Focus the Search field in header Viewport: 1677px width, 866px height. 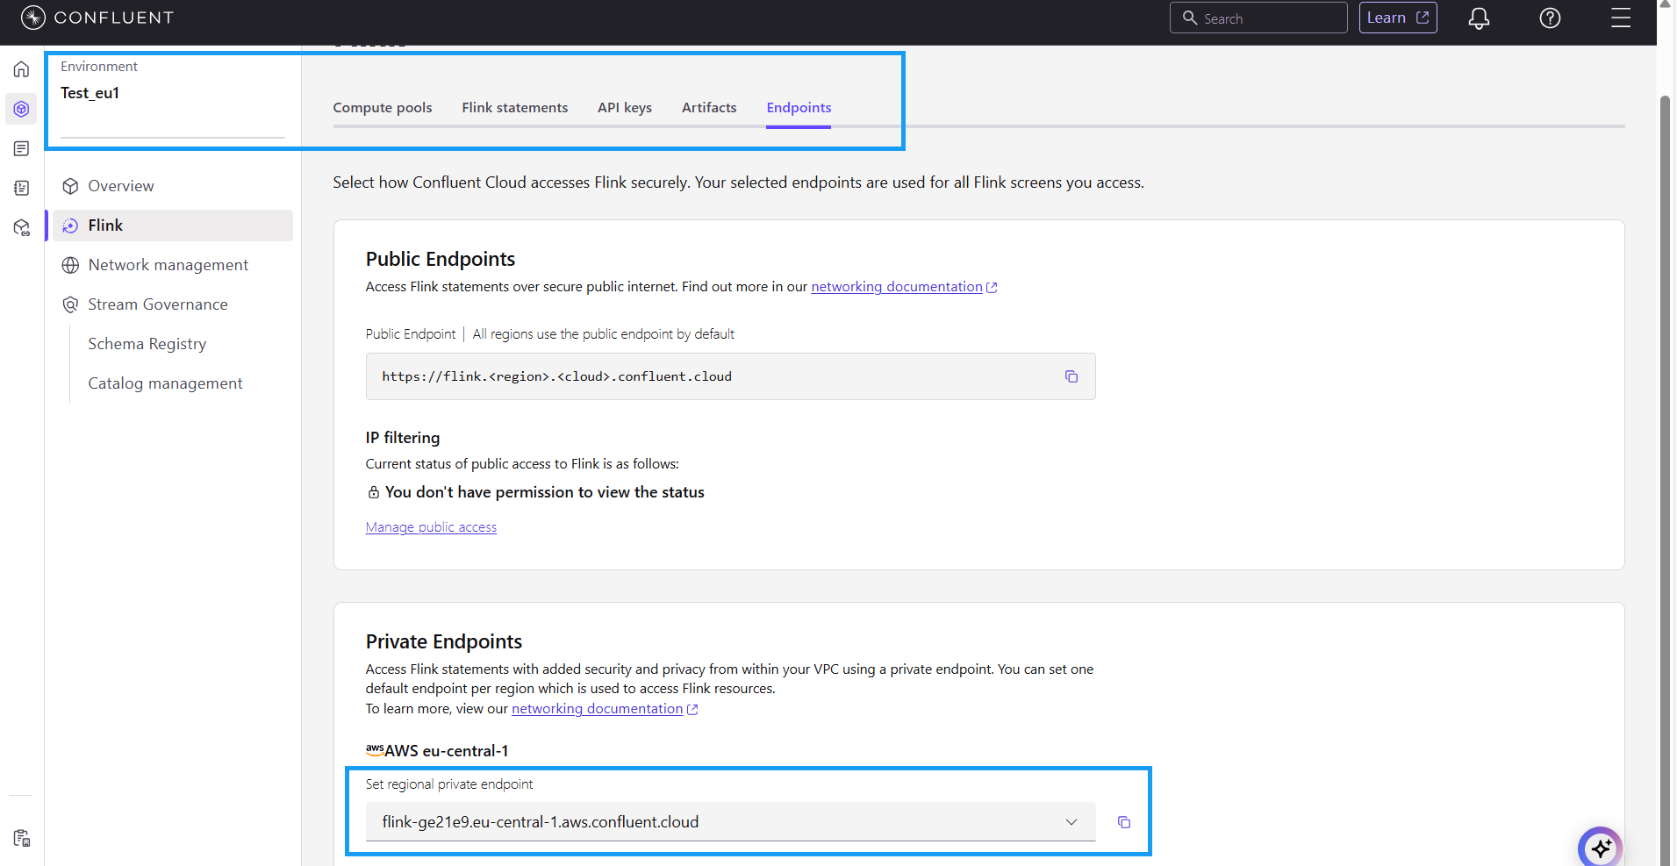(1258, 18)
